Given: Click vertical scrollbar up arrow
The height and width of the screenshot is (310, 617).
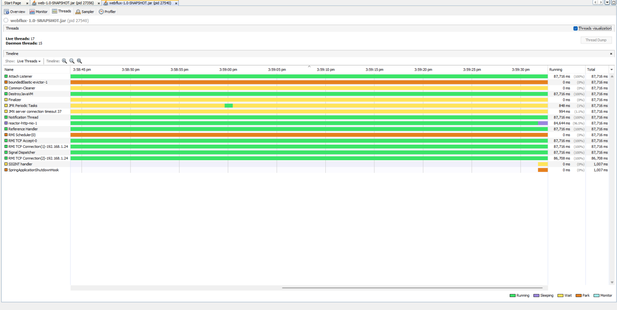Looking at the screenshot, I should [x=612, y=76].
